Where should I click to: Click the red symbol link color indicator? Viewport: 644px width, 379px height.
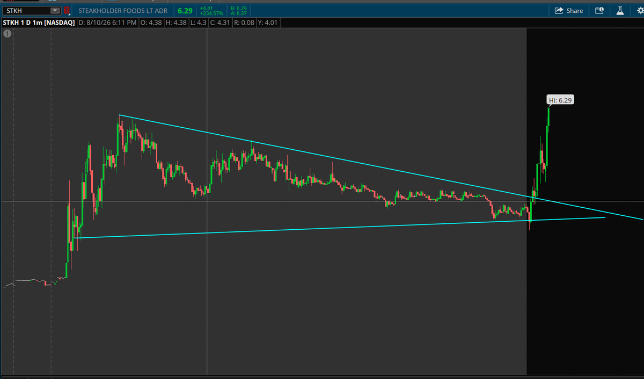(x=67, y=11)
